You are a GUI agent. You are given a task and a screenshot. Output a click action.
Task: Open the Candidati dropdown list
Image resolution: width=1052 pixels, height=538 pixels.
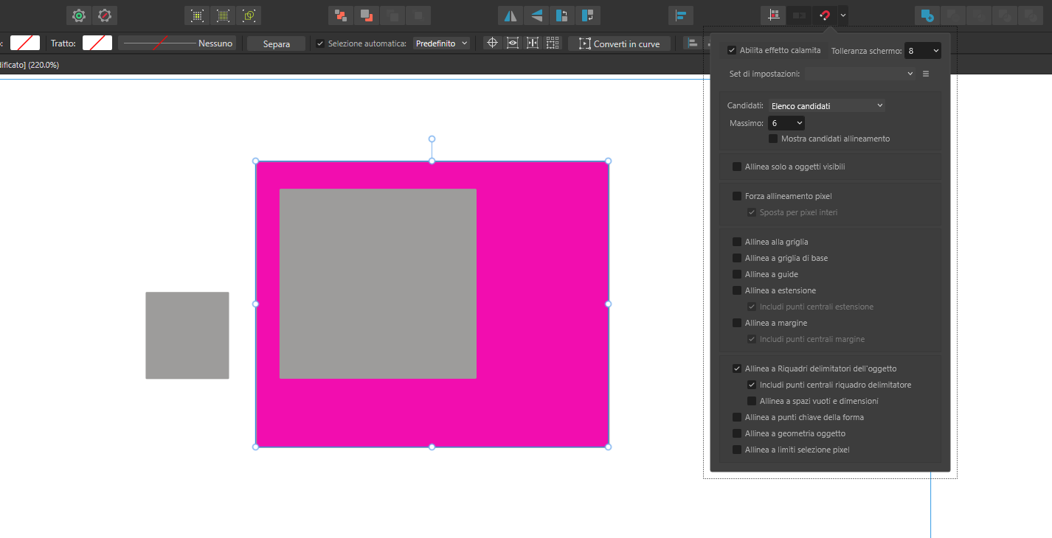pyautogui.click(x=826, y=106)
